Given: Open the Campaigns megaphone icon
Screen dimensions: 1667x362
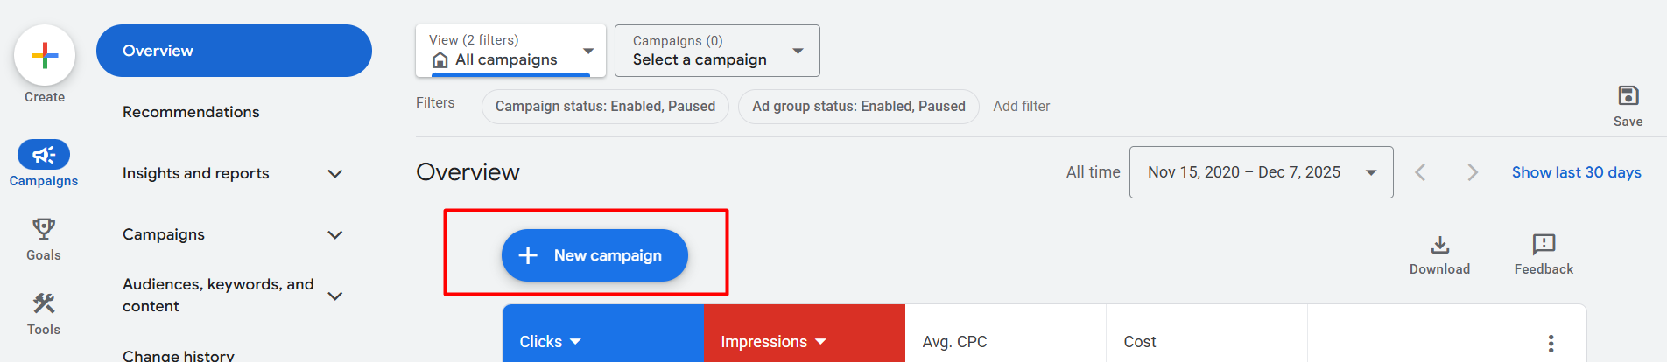Looking at the screenshot, I should (44, 156).
